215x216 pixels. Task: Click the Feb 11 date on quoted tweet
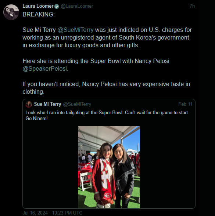pos(185,104)
